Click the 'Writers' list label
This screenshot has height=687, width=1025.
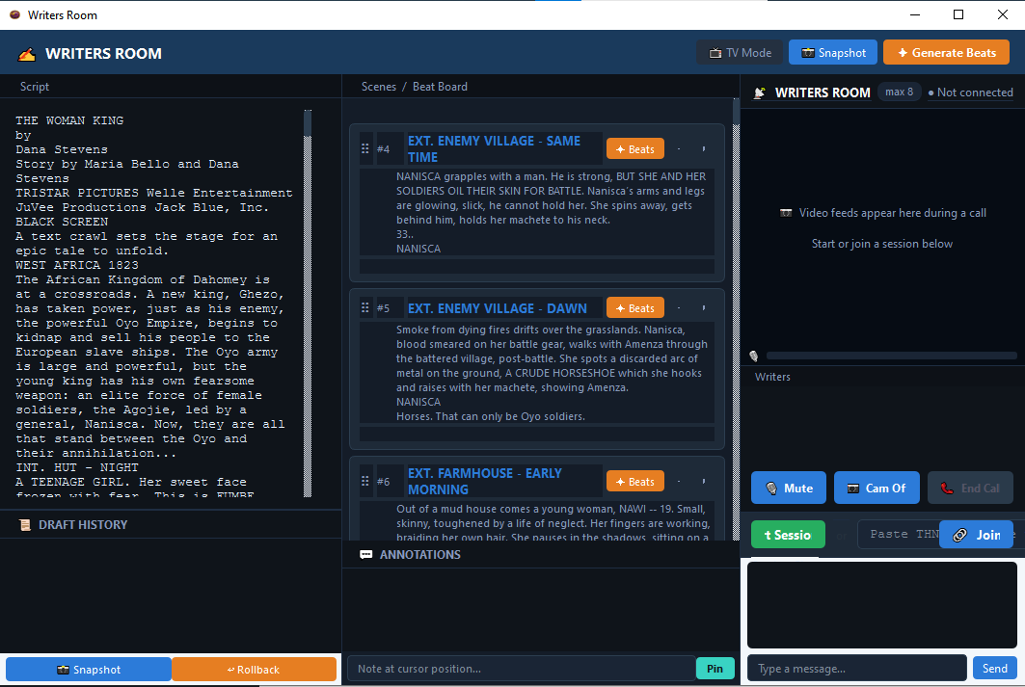772,377
